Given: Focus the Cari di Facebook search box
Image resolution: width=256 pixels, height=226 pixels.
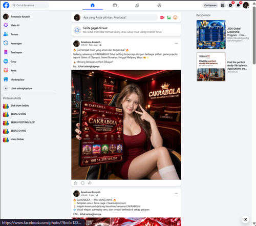Looking at the screenshot, I should [x=30, y=5].
